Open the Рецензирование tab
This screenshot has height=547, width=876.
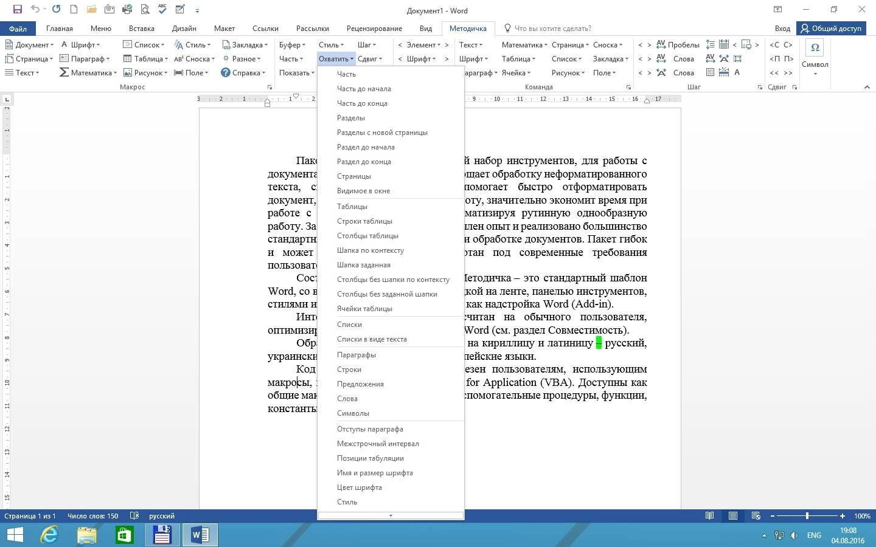[x=374, y=28]
